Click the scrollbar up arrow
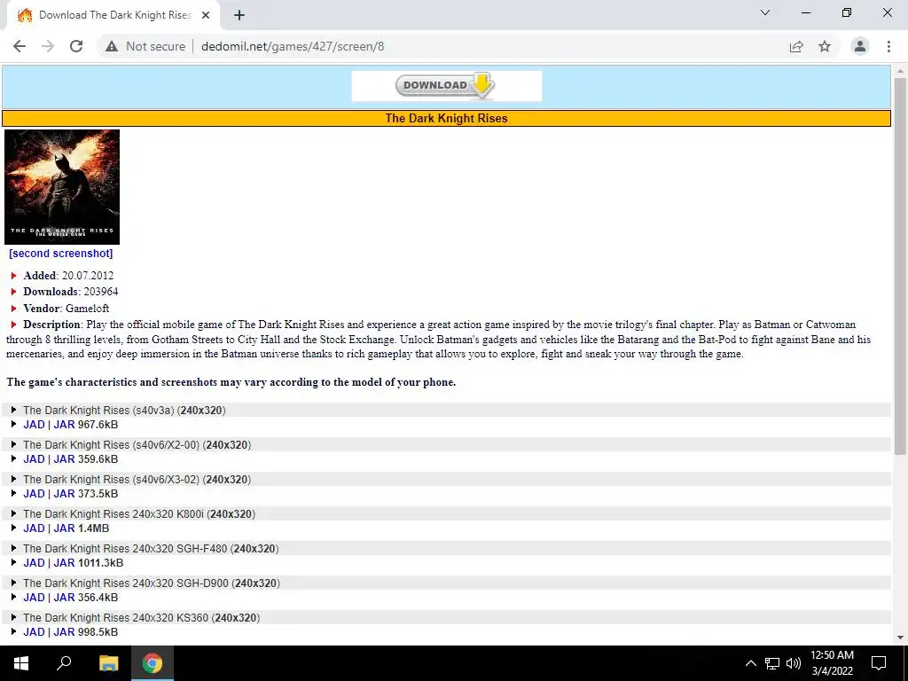Screen dimensions: 908x681 (900, 71)
